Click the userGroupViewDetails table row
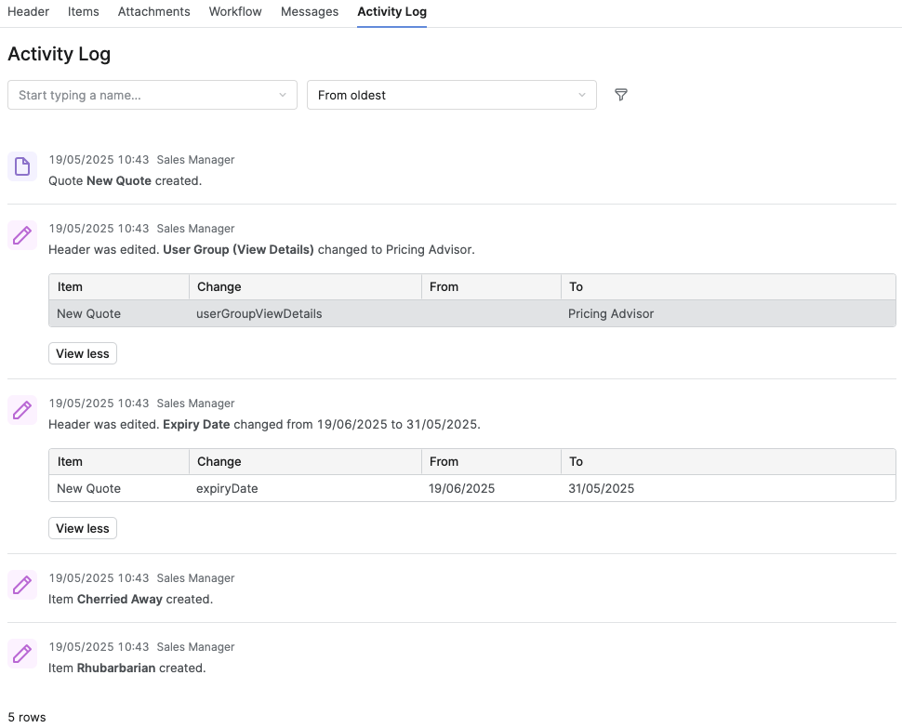 point(471,314)
